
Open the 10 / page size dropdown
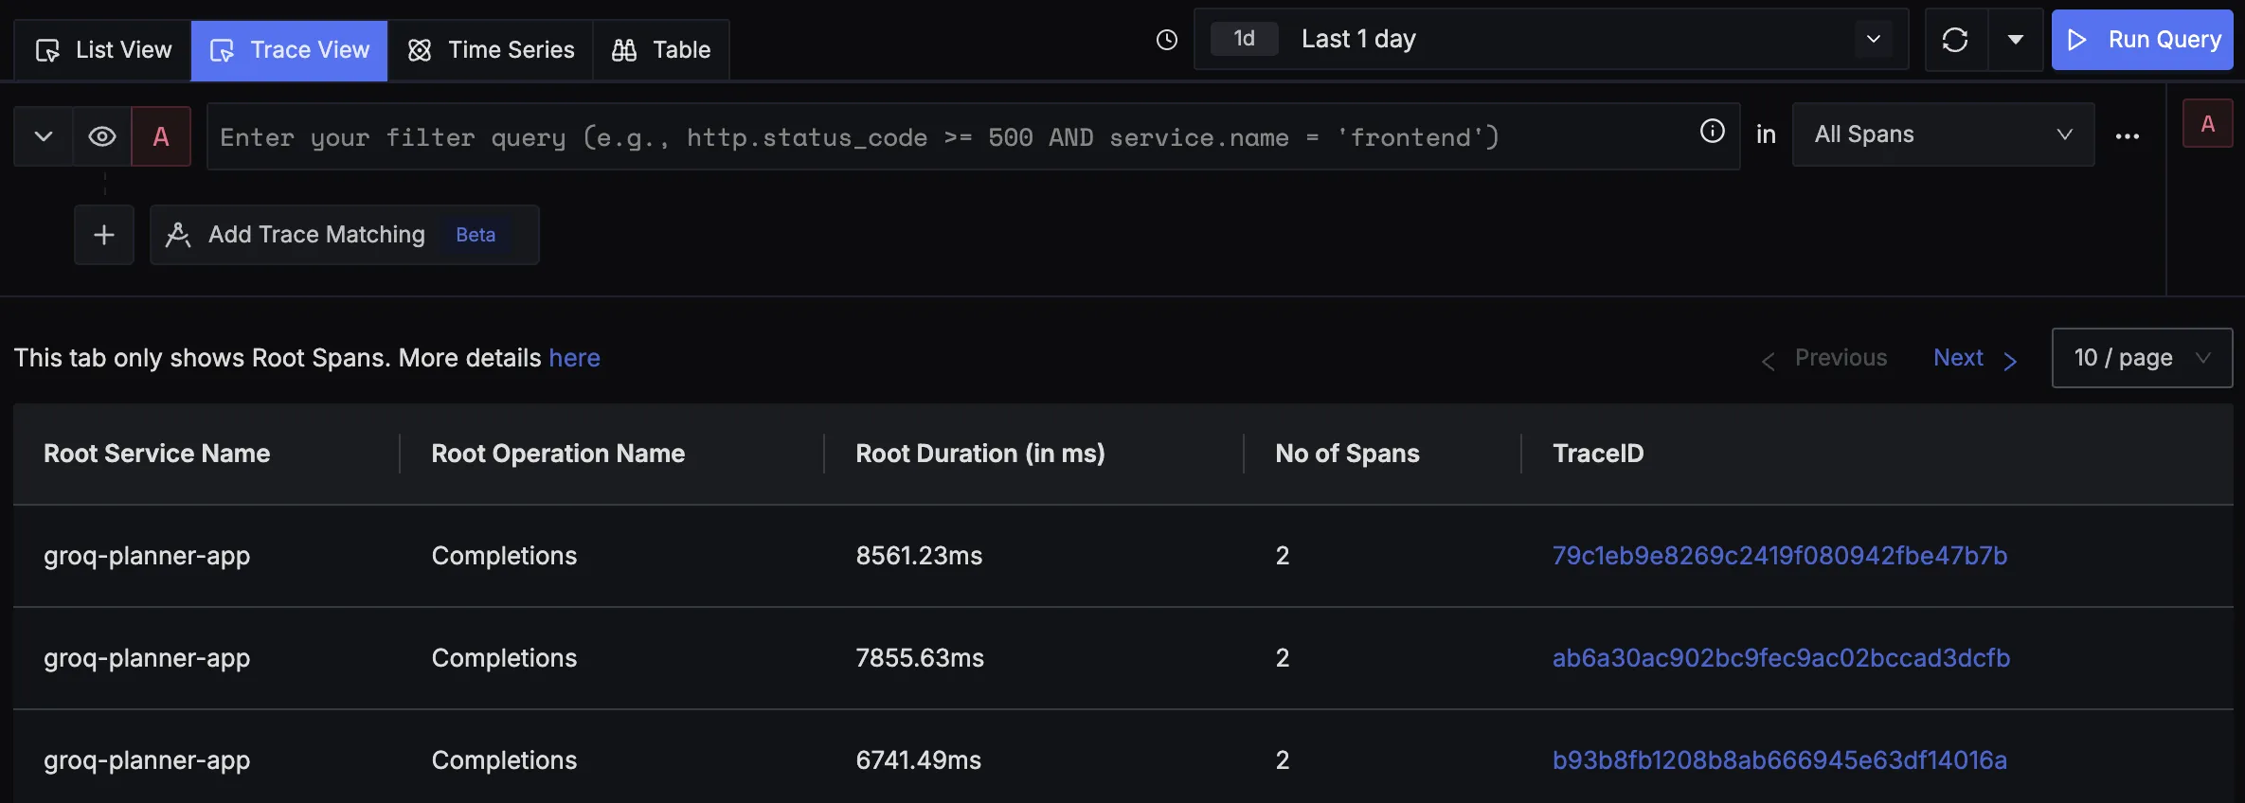point(2141,358)
